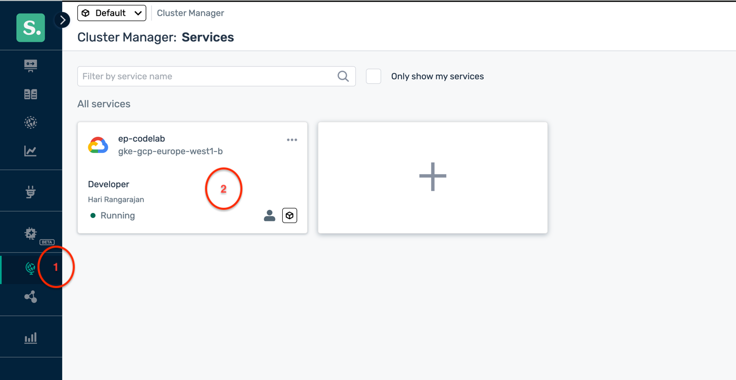
Task: Open the pipelines share icon in sidebar
Action: (30, 297)
